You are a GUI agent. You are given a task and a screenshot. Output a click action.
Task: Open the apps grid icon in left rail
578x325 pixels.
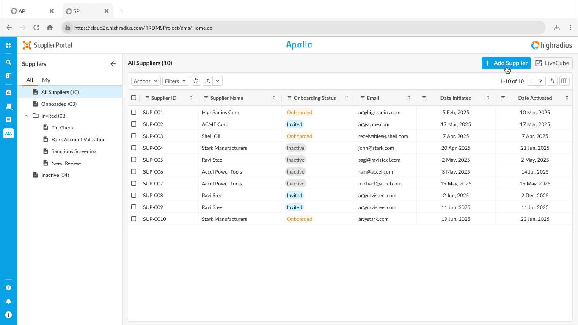(8, 45)
